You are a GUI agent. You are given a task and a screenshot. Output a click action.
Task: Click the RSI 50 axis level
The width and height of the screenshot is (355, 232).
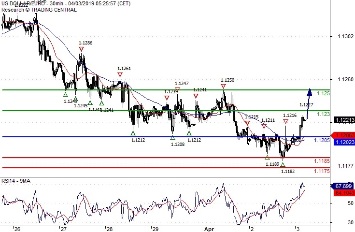click(x=351, y=203)
